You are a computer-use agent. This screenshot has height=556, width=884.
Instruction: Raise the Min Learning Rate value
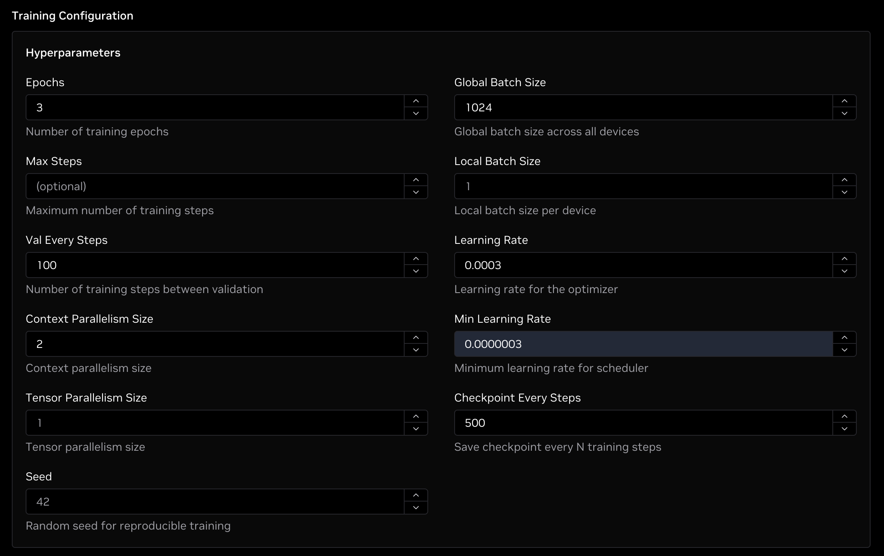pos(844,338)
